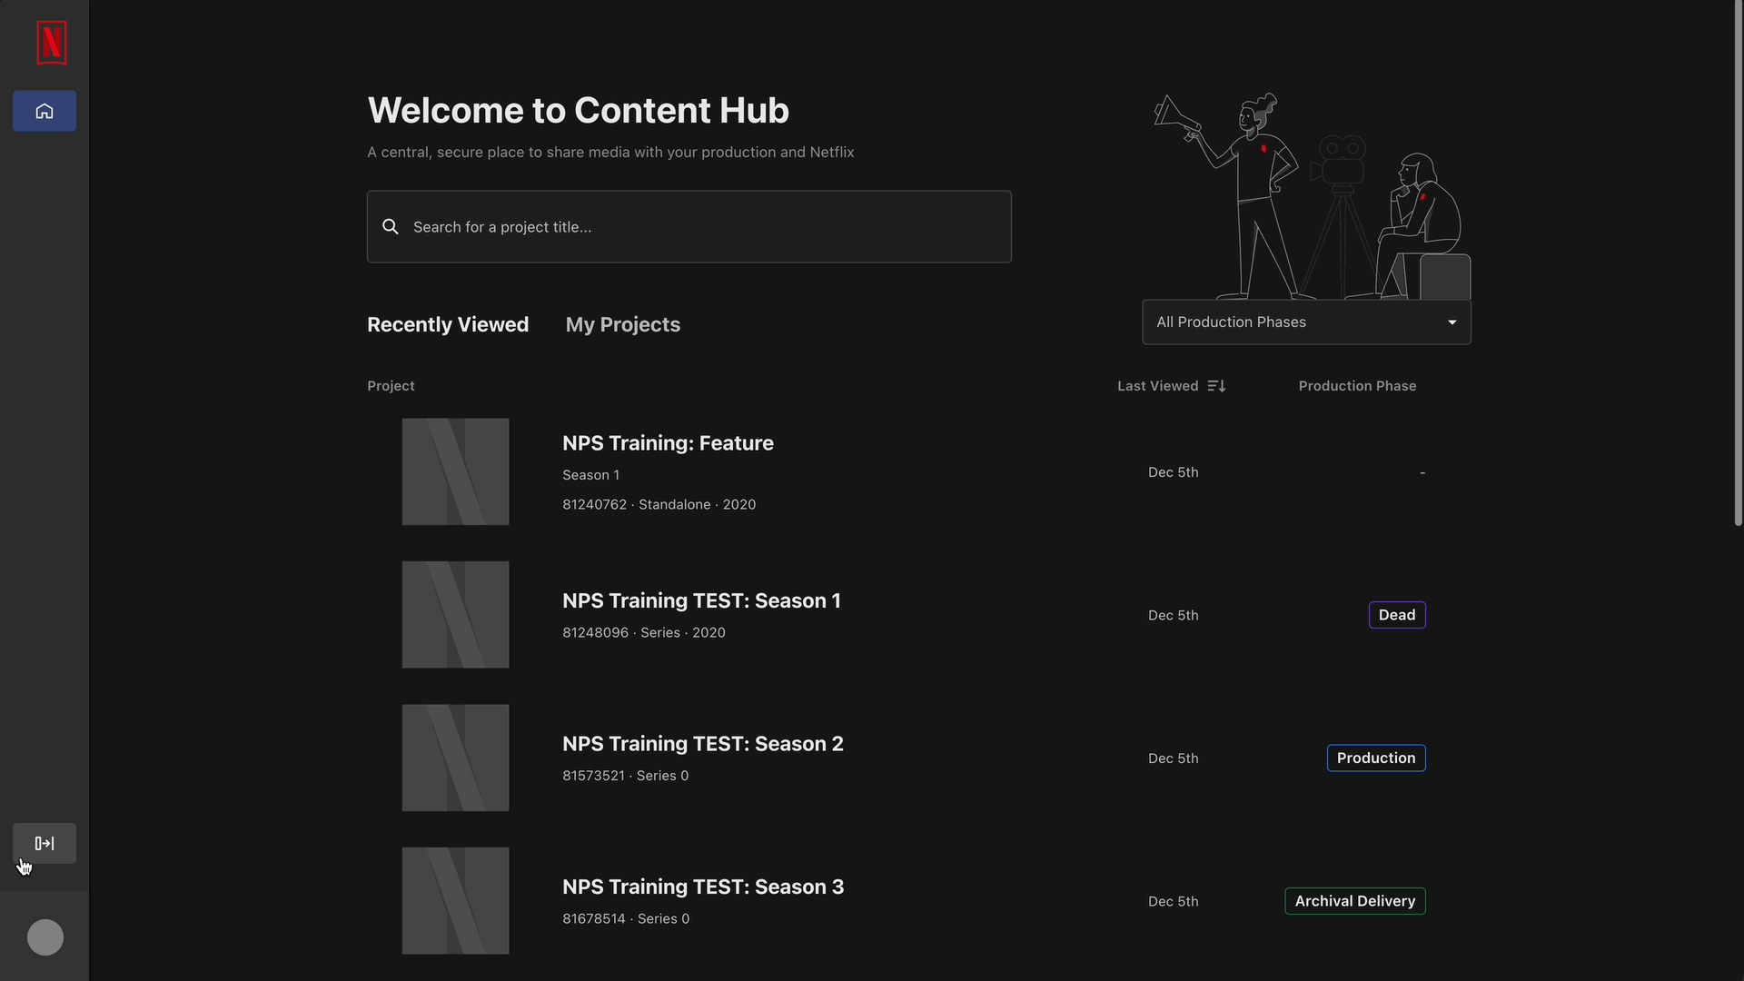The width and height of the screenshot is (1744, 981).
Task: Open the Home sidebar icon
Action: point(45,111)
